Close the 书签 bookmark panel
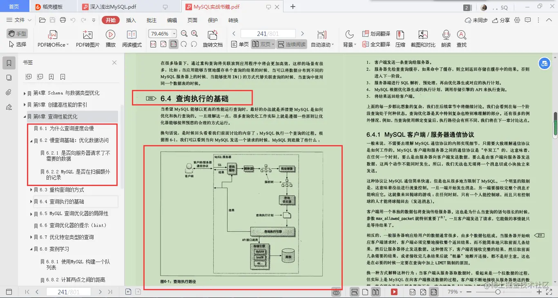 click(x=114, y=63)
